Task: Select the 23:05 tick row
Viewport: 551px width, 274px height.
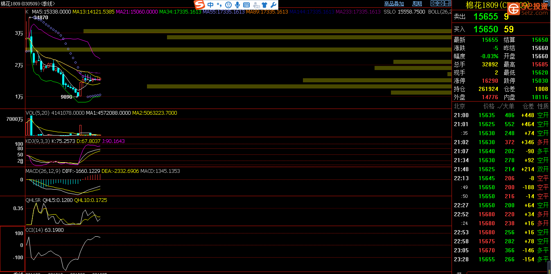Action: 501,250
